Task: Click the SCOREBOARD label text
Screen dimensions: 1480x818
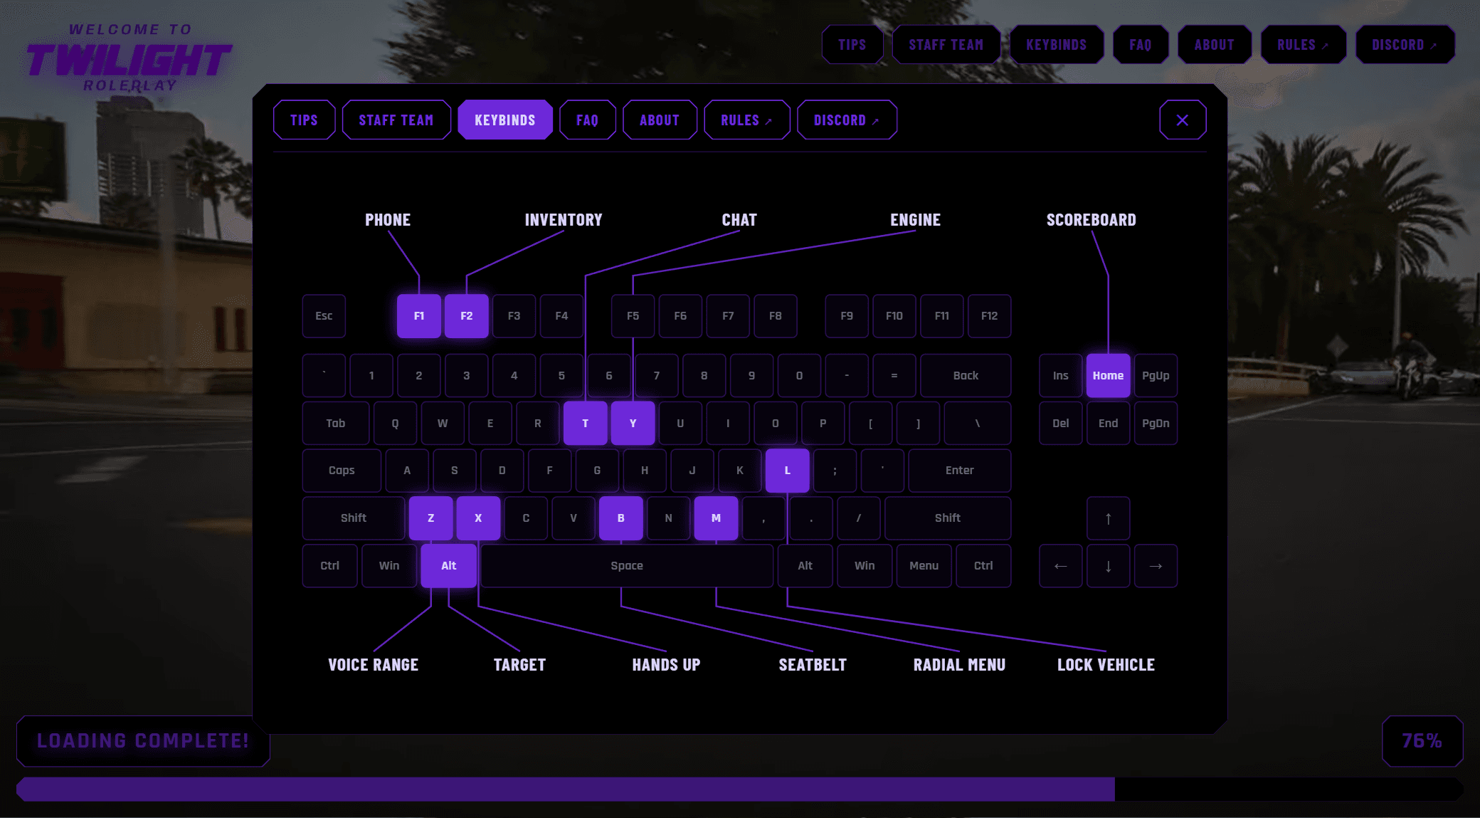Action: (1091, 220)
